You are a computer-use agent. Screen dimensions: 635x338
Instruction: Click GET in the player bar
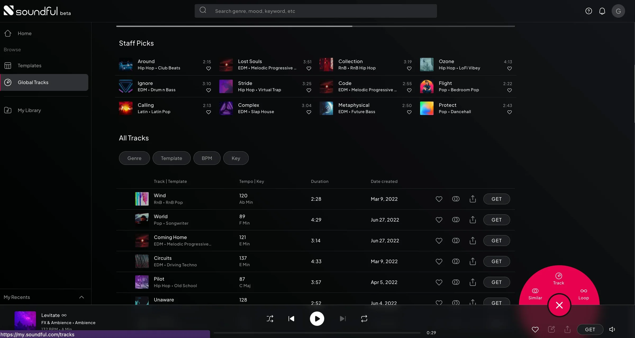point(590,329)
